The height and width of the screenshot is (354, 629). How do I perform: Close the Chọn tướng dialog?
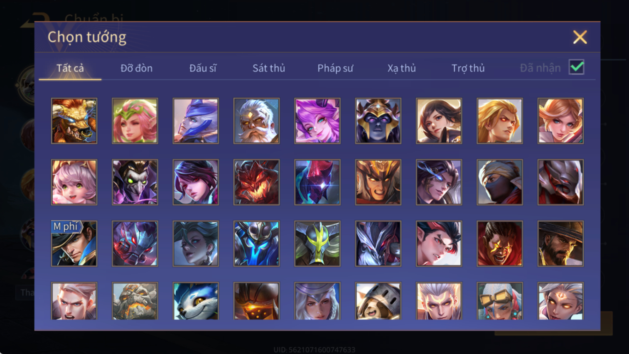tap(580, 37)
